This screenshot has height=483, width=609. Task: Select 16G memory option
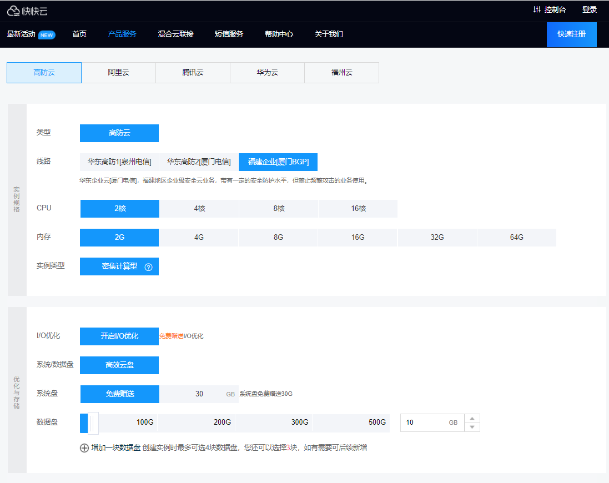358,237
